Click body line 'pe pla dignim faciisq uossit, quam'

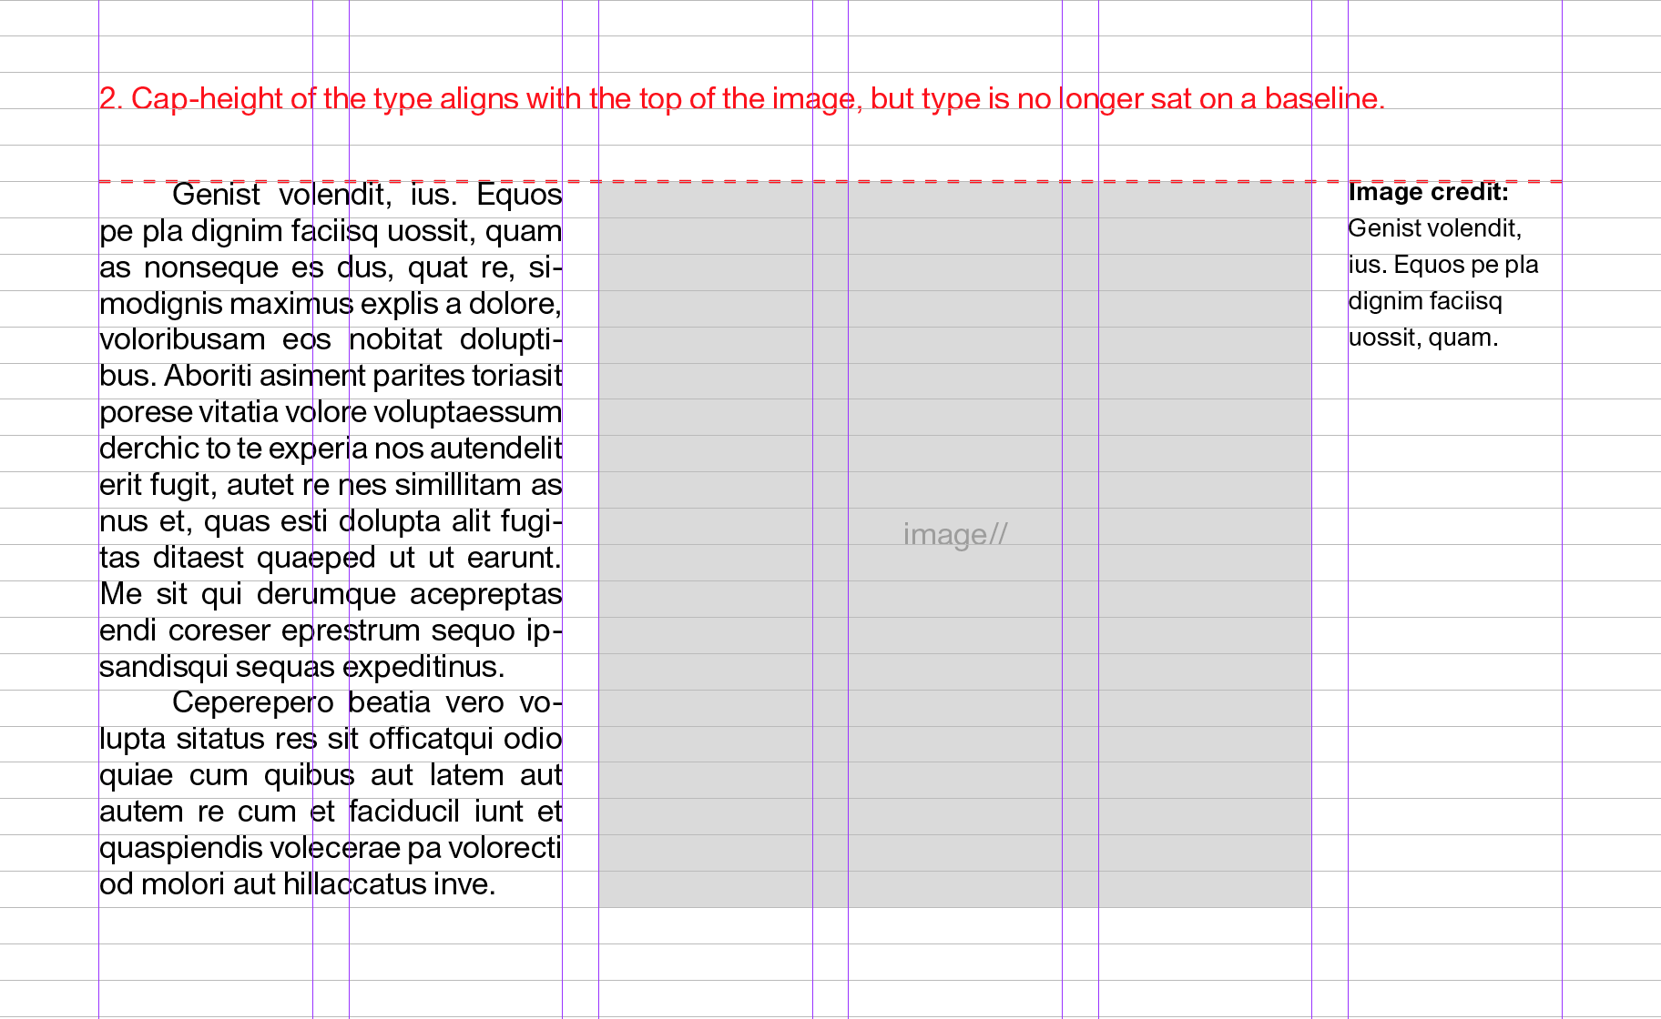(331, 232)
